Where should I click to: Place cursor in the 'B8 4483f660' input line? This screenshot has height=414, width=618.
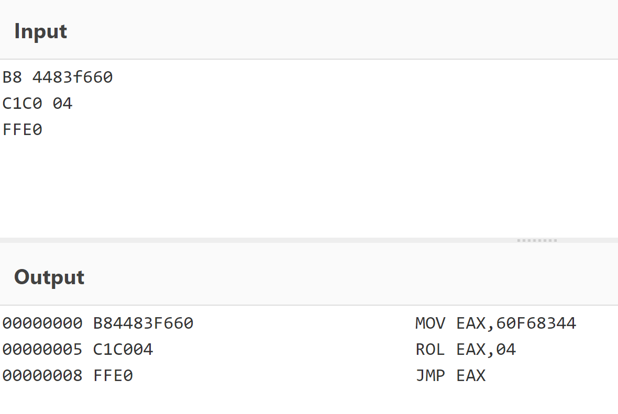pyautogui.click(x=58, y=77)
